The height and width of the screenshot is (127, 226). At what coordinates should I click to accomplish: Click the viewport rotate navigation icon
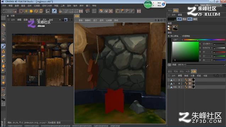tap(161, 20)
